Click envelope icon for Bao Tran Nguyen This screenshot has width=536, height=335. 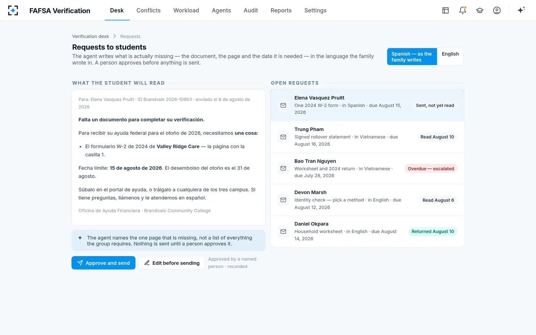point(283,168)
